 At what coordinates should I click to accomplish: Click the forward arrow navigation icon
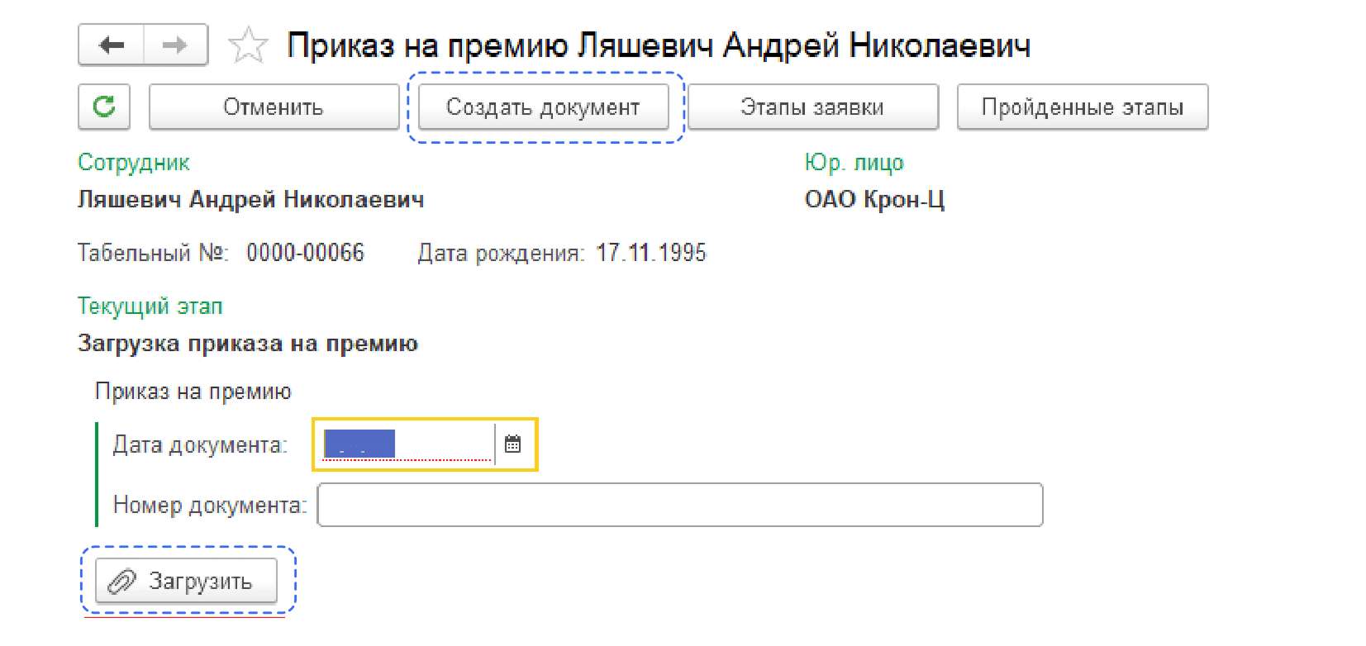point(174,45)
